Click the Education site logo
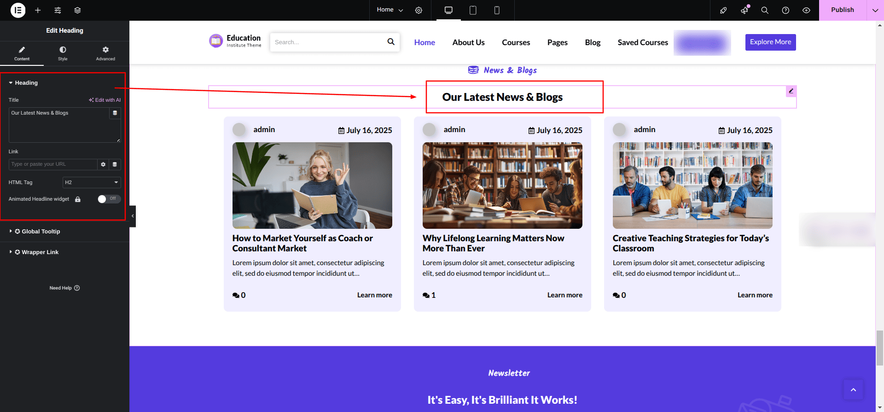Screen dimensions: 884x412 [x=235, y=41]
